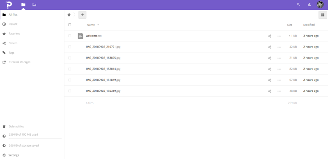The height and width of the screenshot is (159, 328).
Task: Click the welcome.txt document file icon
Action: 80,36
